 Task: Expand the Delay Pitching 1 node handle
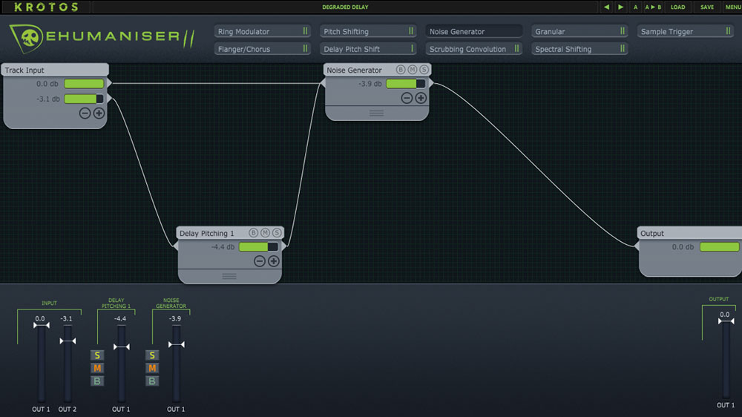(229, 276)
